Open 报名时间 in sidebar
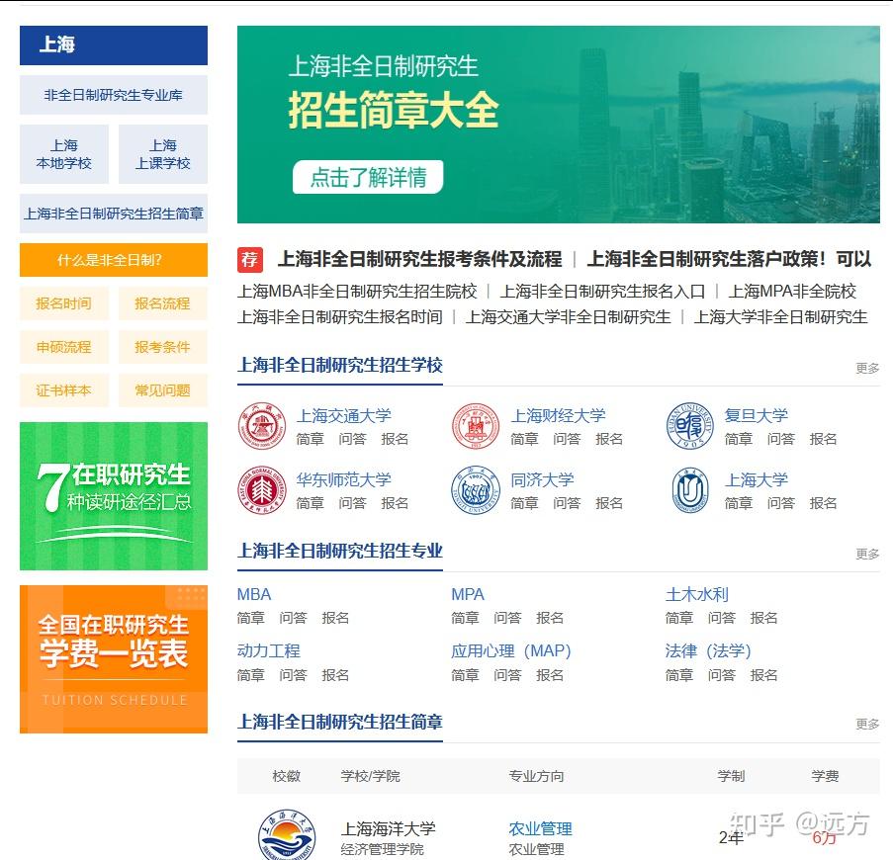893x860 pixels. (63, 303)
